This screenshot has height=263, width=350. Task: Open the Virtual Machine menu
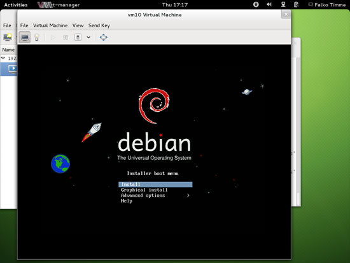point(50,25)
